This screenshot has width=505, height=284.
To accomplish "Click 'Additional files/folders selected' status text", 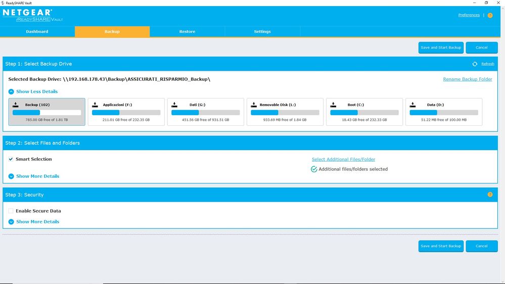I will pyautogui.click(x=353, y=169).
